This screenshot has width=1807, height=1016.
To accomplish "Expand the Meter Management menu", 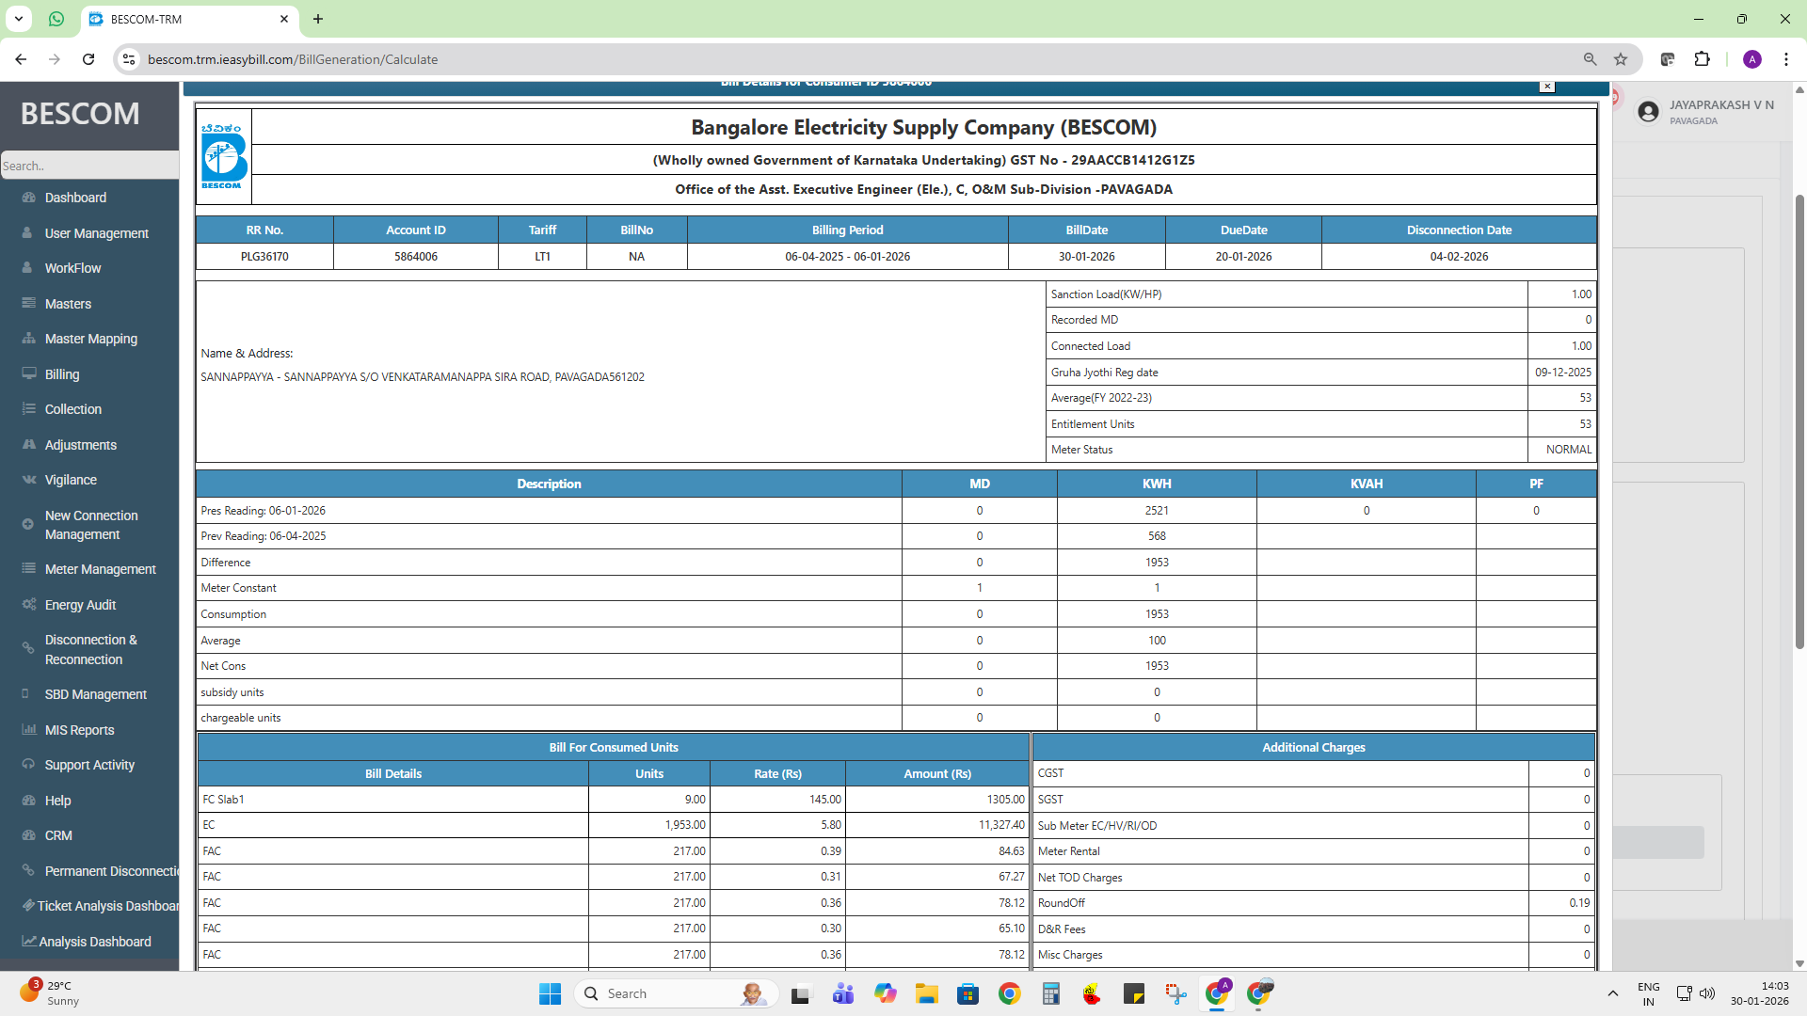I will (x=100, y=569).
